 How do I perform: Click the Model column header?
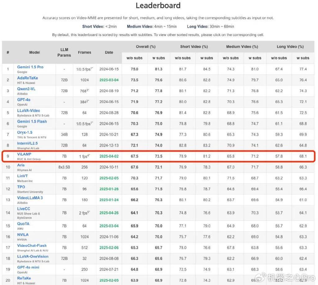(34, 52)
